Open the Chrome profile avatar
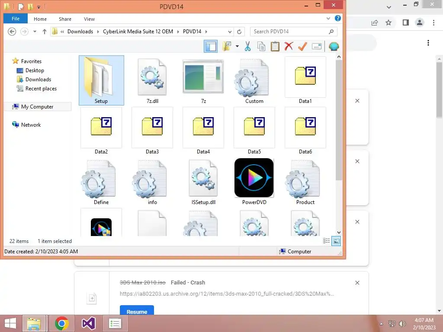 420,22
